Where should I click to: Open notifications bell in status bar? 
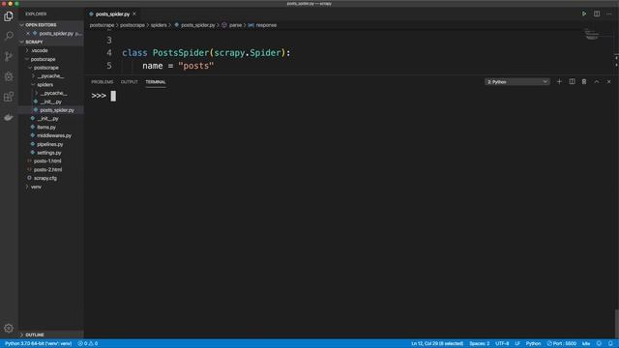coord(610,344)
